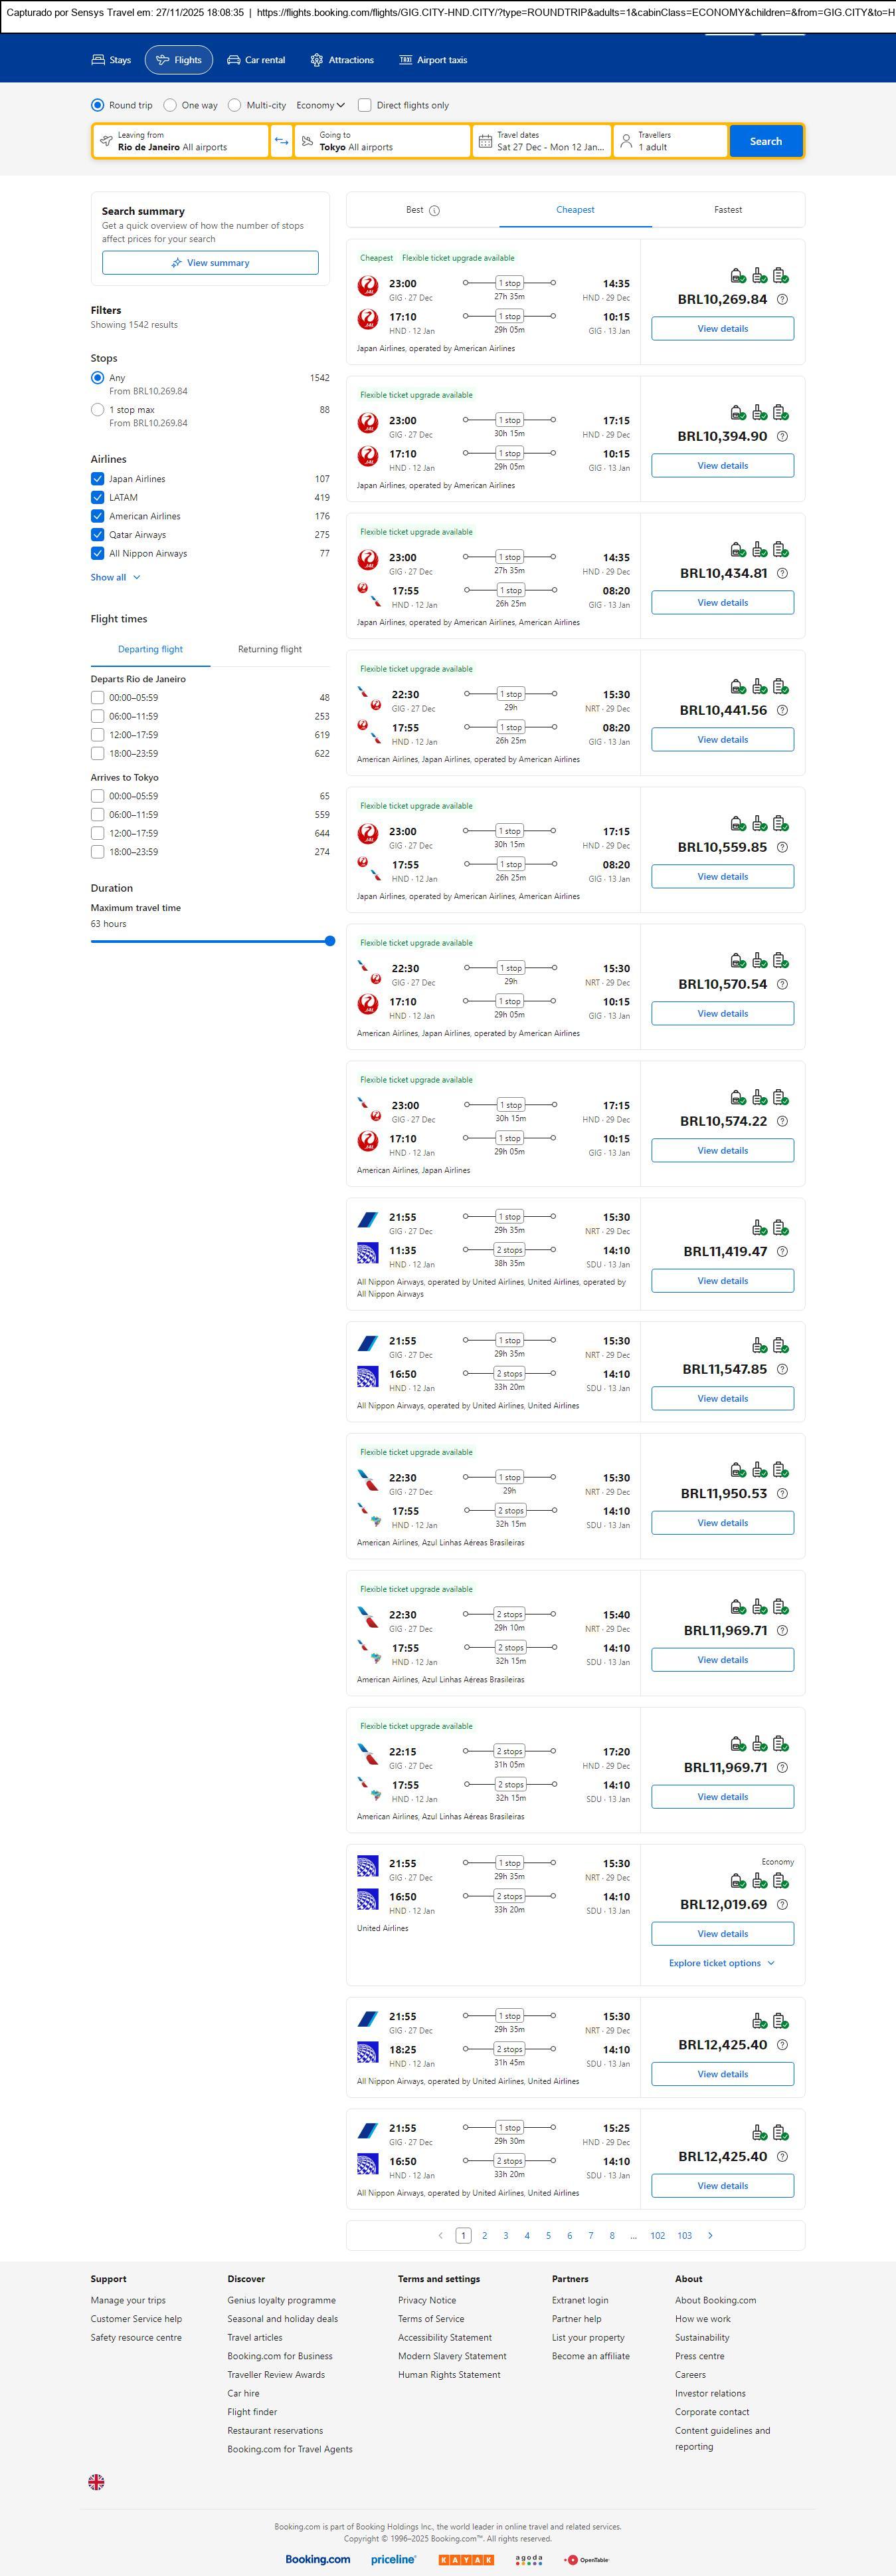Image resolution: width=896 pixels, height=2576 pixels.
Task: Expand Show all airlines list
Action: 115,577
